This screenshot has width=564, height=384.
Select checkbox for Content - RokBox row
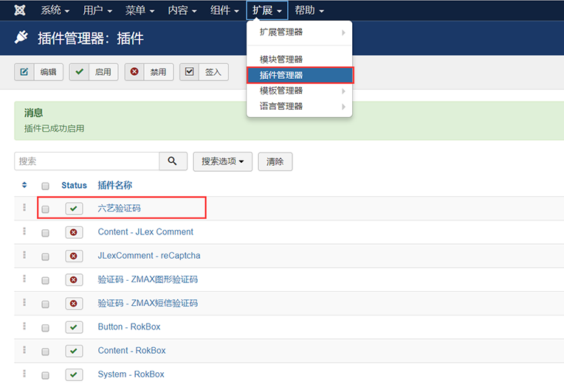(x=46, y=351)
